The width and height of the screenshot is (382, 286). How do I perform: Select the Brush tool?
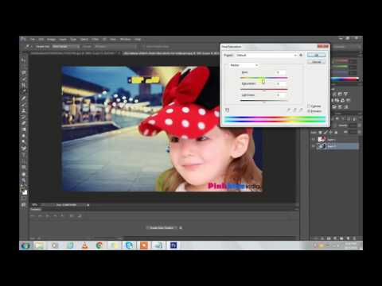24,104
